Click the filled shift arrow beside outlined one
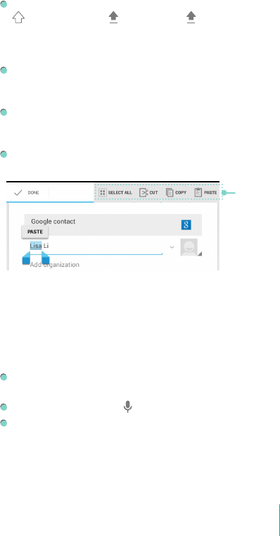This screenshot has height=536, width=280. (x=113, y=17)
